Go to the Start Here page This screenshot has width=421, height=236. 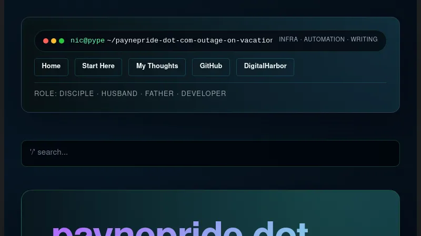[98, 67]
